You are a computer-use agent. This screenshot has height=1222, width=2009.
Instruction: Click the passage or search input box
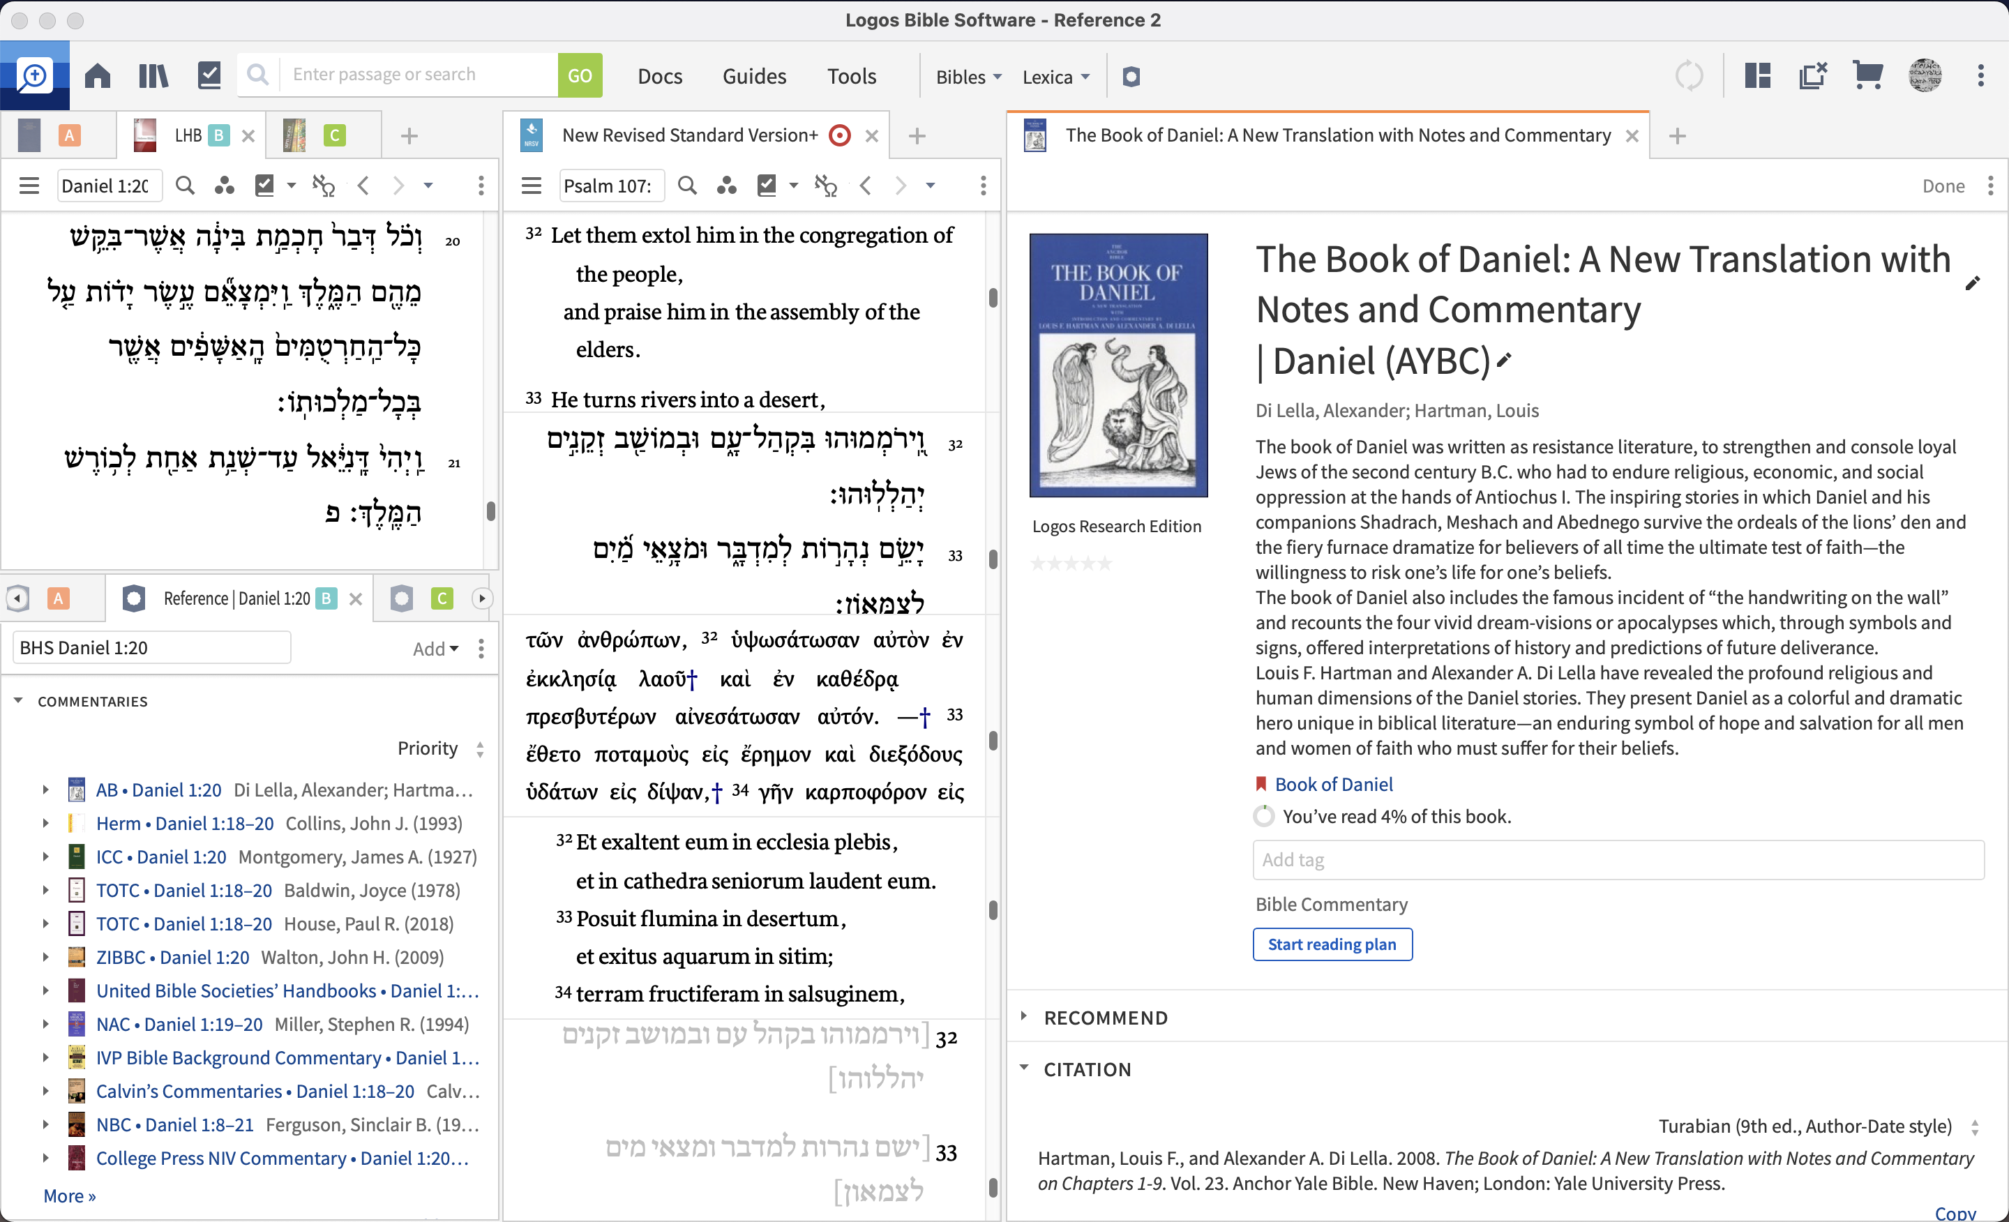[419, 75]
